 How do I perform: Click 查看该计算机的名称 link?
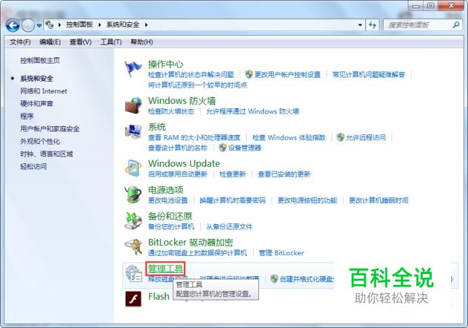[x=178, y=148]
